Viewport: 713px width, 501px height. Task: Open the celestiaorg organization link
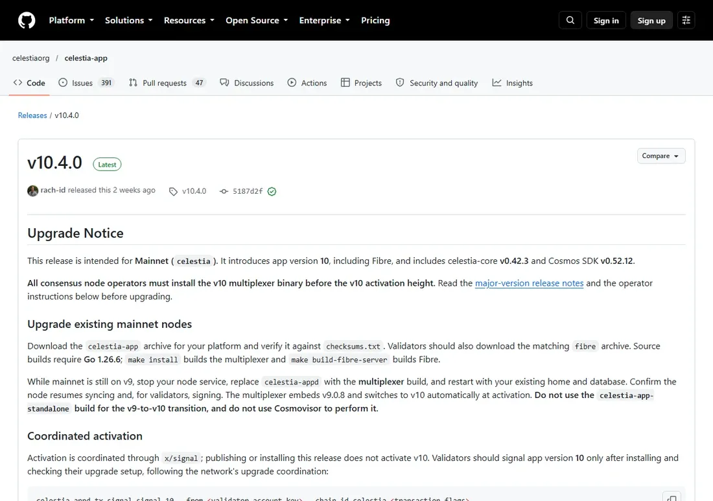pyautogui.click(x=31, y=58)
